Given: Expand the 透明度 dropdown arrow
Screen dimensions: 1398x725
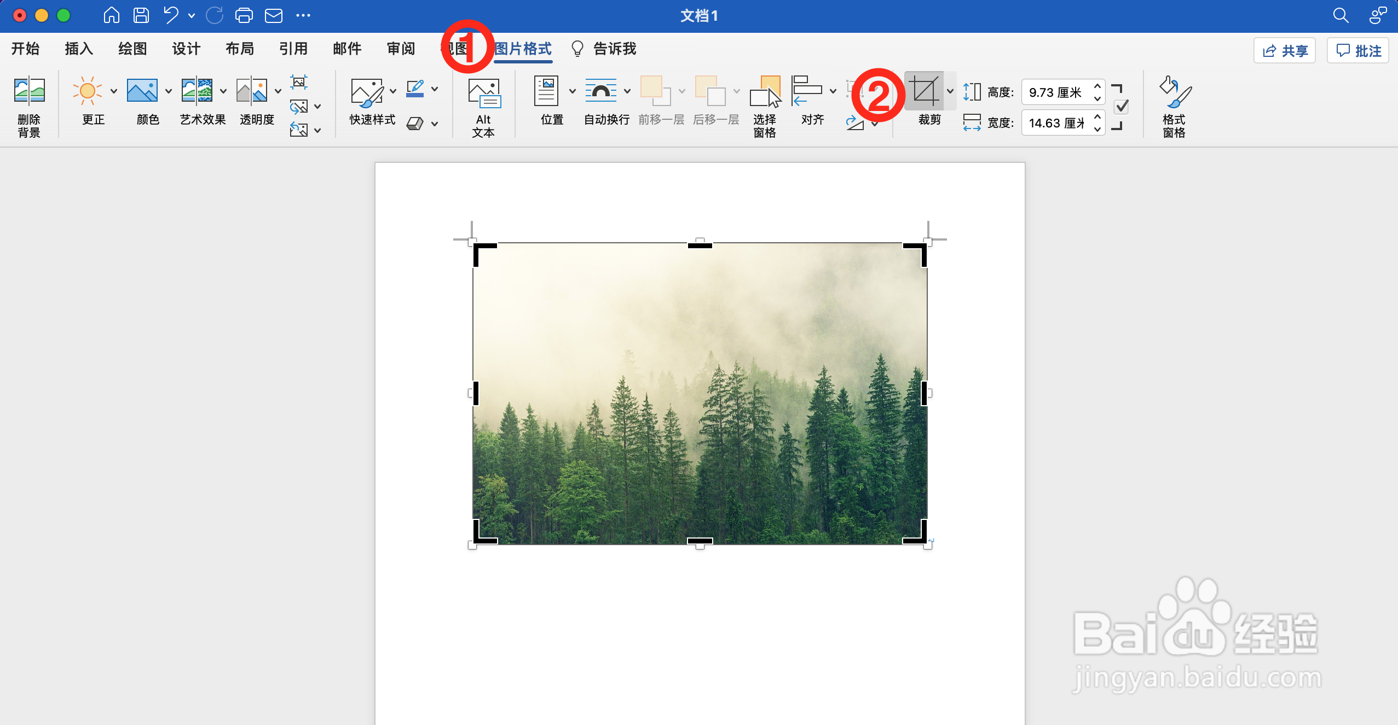Looking at the screenshot, I should tap(278, 91).
